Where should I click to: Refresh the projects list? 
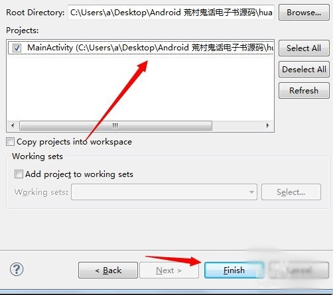point(304,90)
